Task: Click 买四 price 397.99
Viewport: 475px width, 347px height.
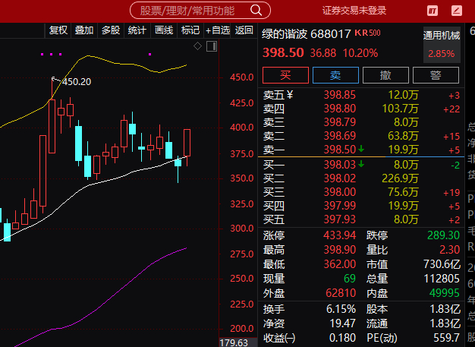Action: tap(340, 206)
